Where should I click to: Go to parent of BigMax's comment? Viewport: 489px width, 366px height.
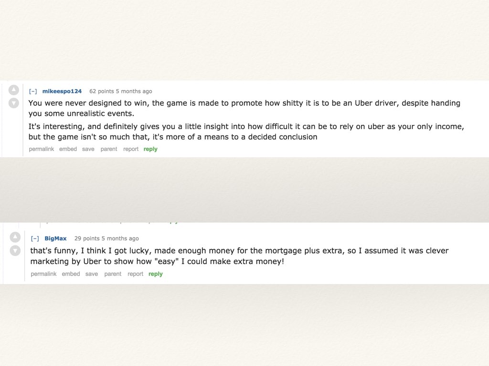click(x=113, y=274)
